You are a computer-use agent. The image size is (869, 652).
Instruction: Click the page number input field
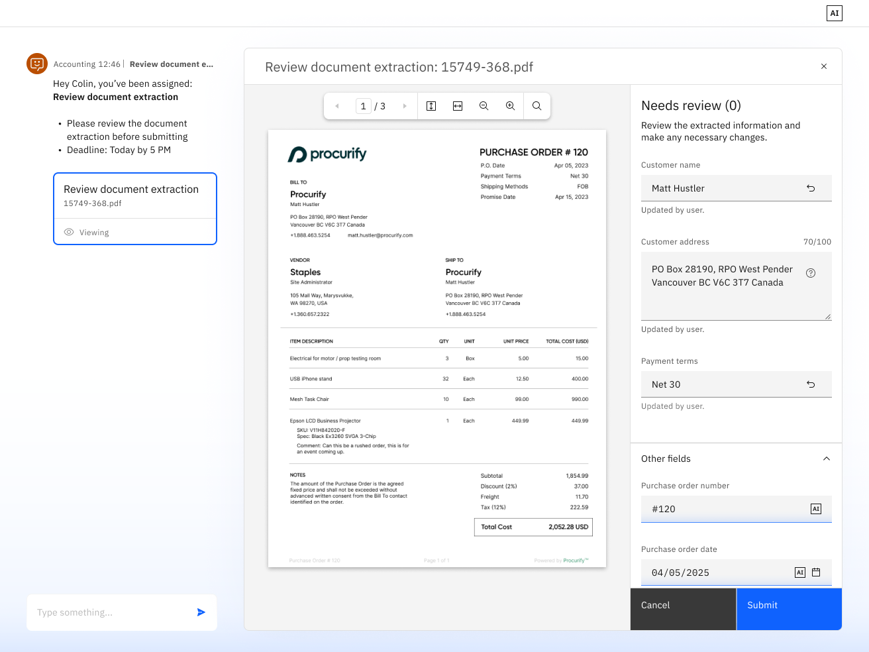(364, 106)
